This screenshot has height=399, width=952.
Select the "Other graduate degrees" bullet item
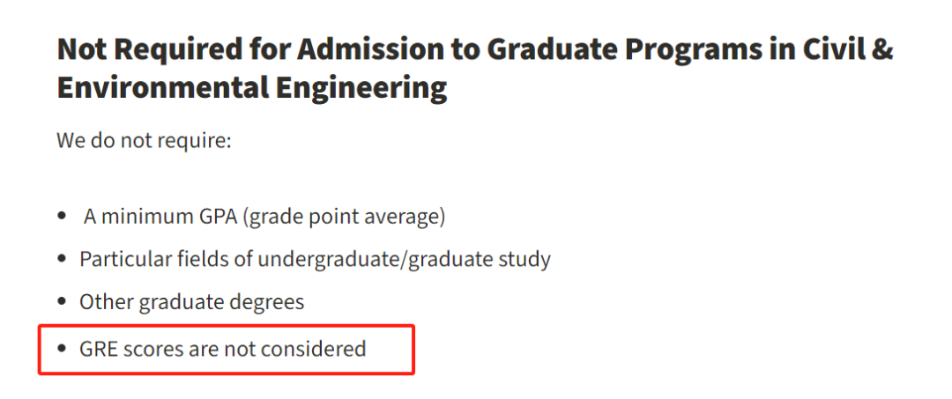[192, 301]
